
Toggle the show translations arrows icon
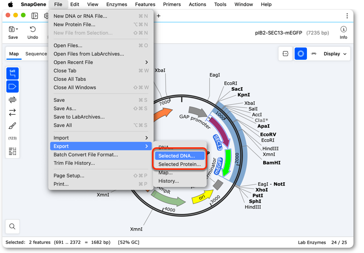[x=12, y=113]
